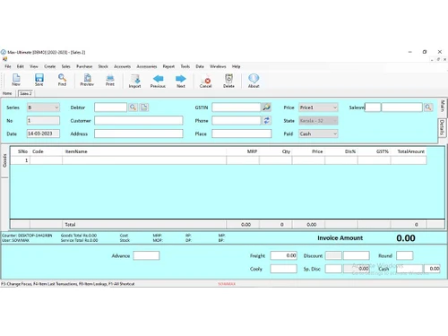This screenshot has height=336, width=448.
Task: Click the New toolbar icon
Action: pyautogui.click(x=16, y=80)
